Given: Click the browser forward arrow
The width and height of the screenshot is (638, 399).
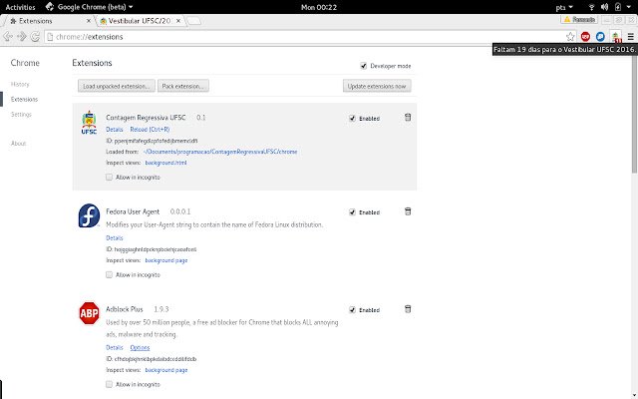Looking at the screenshot, I should [x=22, y=37].
